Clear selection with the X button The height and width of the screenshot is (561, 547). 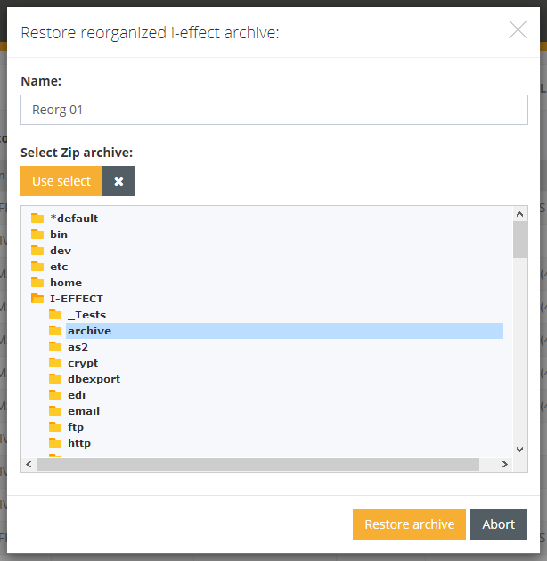point(118,181)
